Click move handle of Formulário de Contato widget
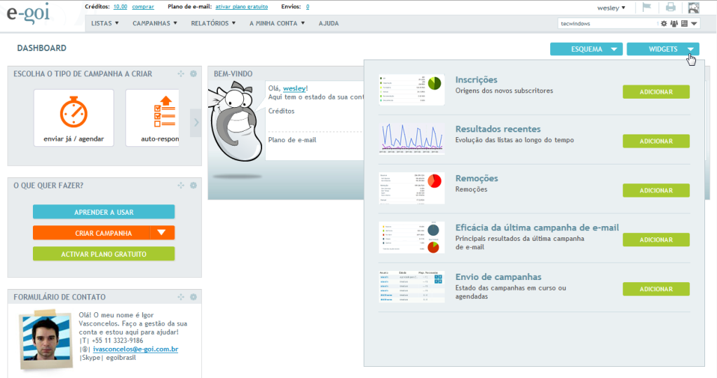Image resolution: width=717 pixels, height=378 pixels. click(181, 297)
